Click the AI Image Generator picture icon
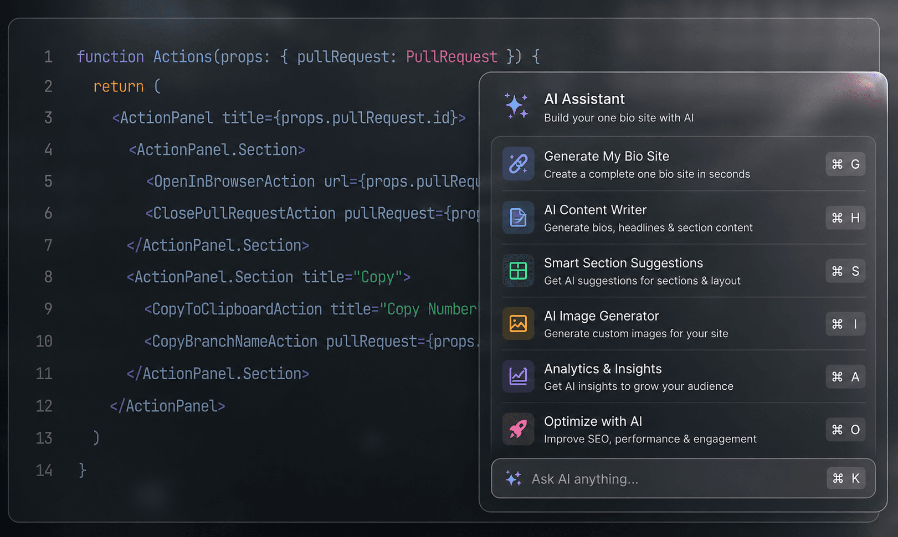The image size is (898, 537). click(518, 324)
